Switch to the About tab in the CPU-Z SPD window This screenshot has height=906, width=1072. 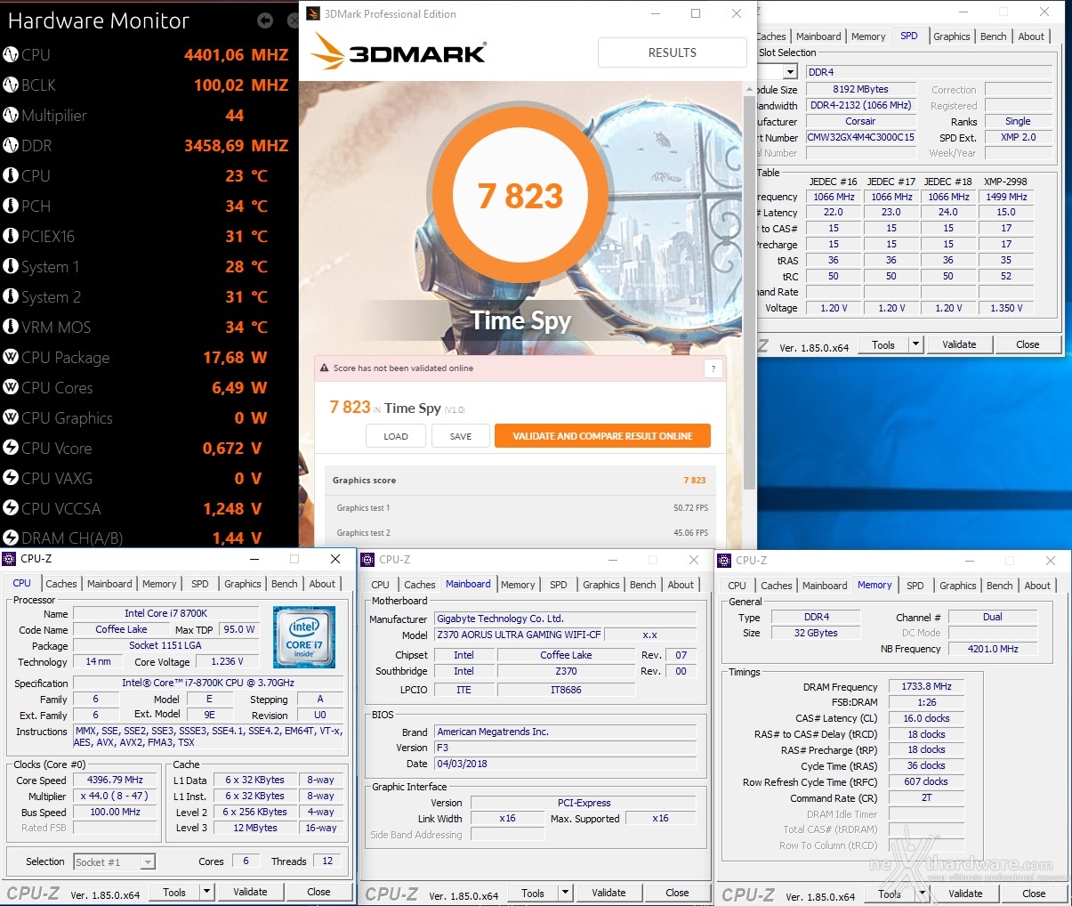click(1031, 36)
